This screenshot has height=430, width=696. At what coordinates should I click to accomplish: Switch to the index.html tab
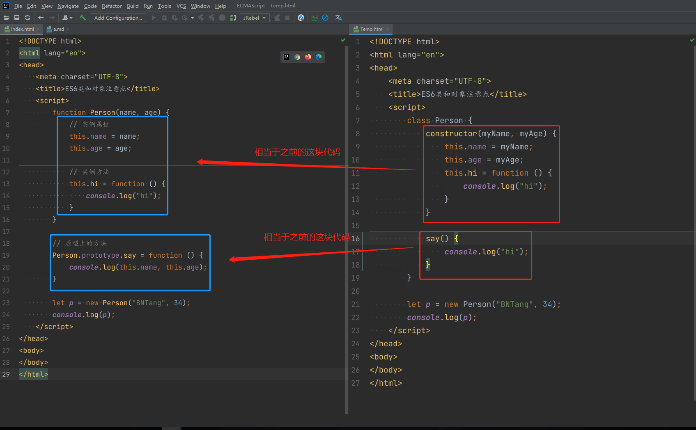click(x=22, y=29)
